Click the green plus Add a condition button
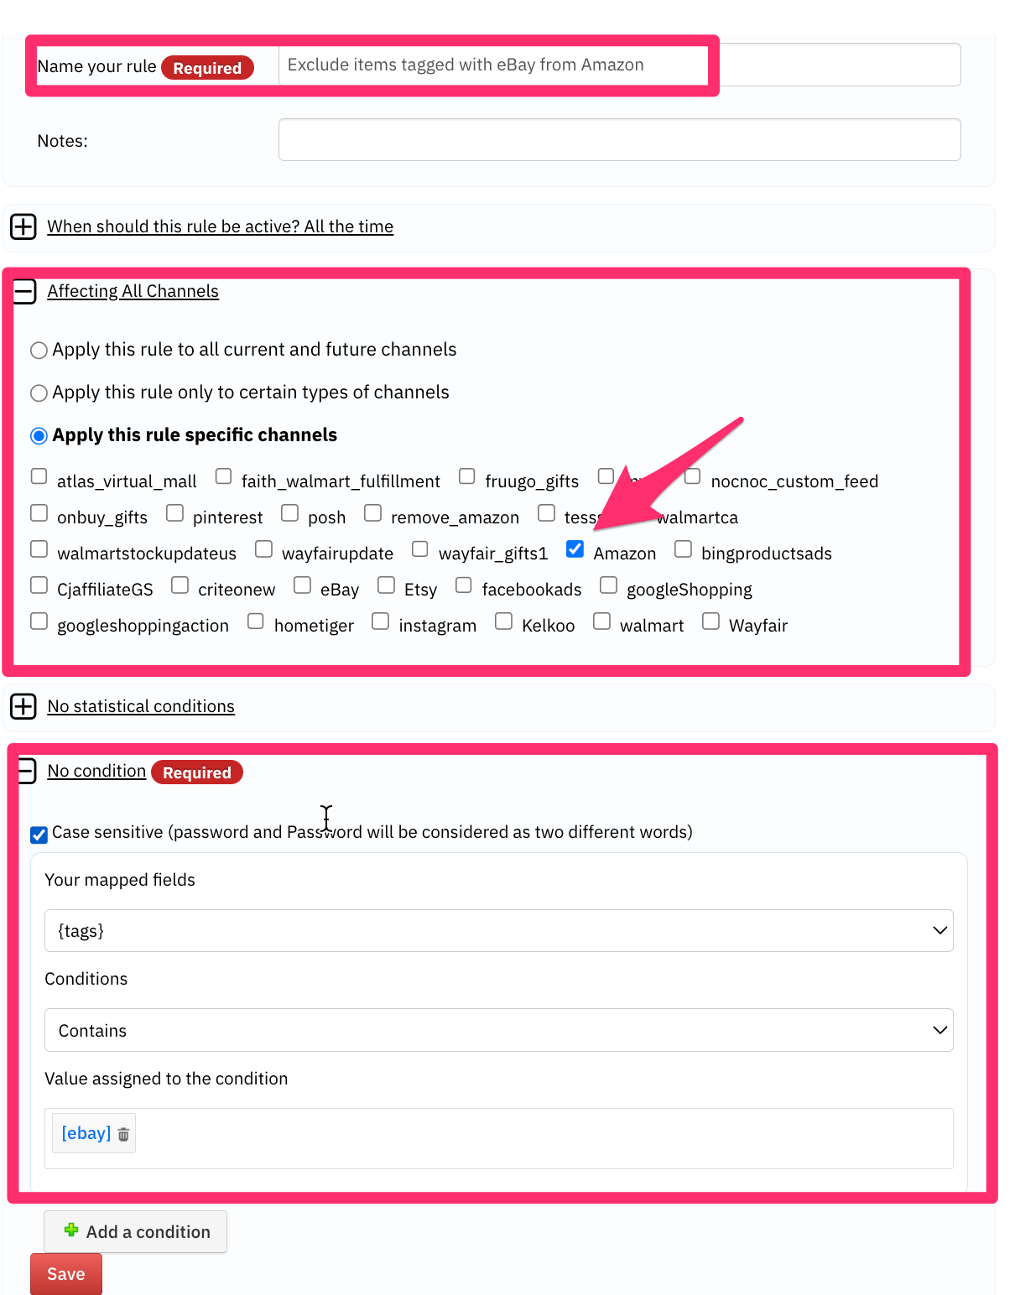Viewport: 1015px width, 1295px height. [135, 1231]
